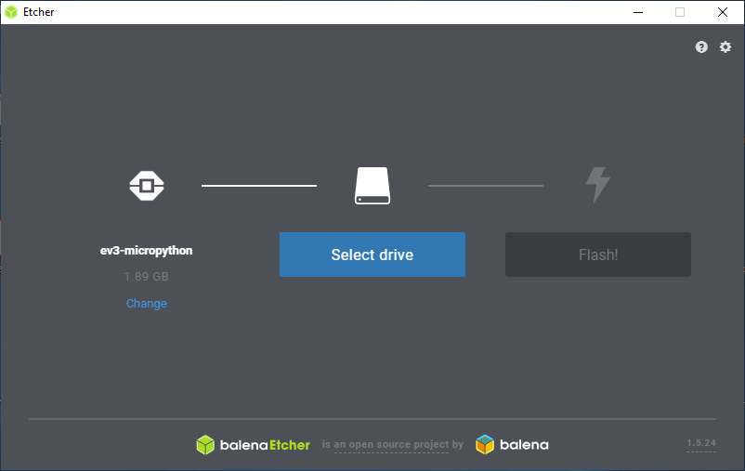745x471 pixels.
Task: Click the lightning bolt flash icon
Action: pyautogui.click(x=597, y=185)
